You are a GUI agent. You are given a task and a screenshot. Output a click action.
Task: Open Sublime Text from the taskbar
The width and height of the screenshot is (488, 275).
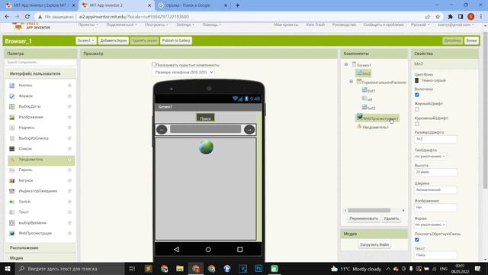pos(149,268)
